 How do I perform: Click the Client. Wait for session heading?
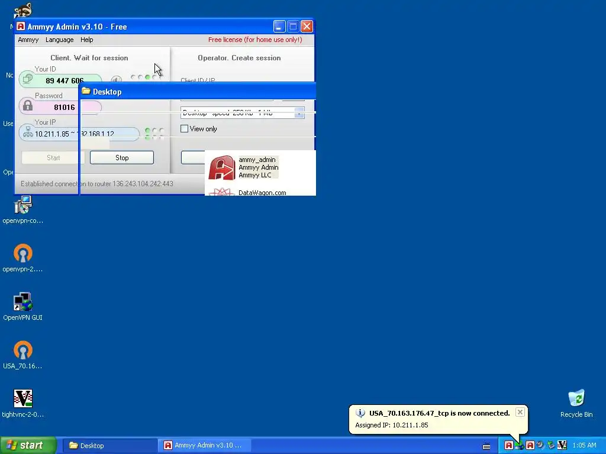(x=89, y=58)
